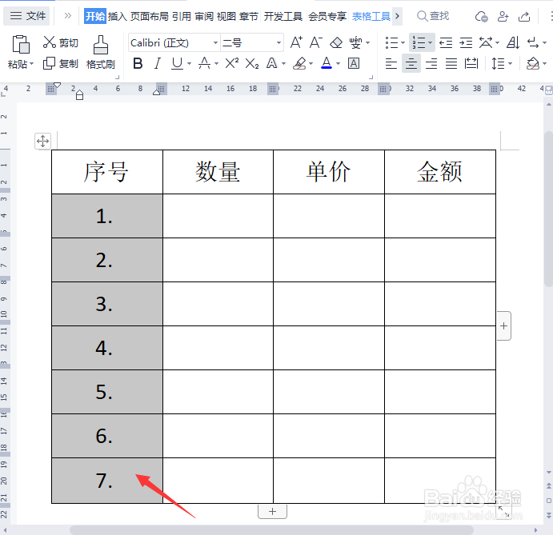Decrease font size with A- icon
Screen dimensions: 553x535
pos(315,42)
